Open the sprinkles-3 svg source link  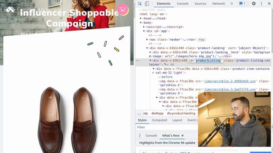[230, 89]
